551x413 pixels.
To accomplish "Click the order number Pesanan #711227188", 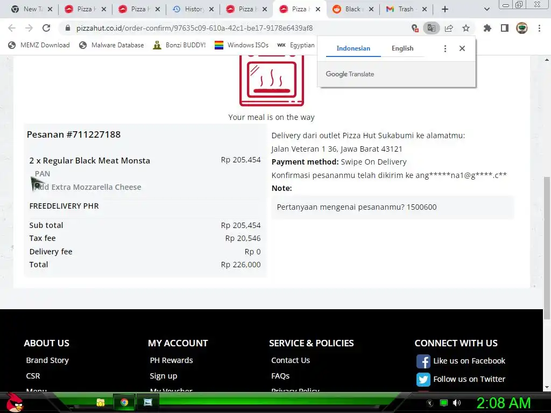I will tap(74, 134).
